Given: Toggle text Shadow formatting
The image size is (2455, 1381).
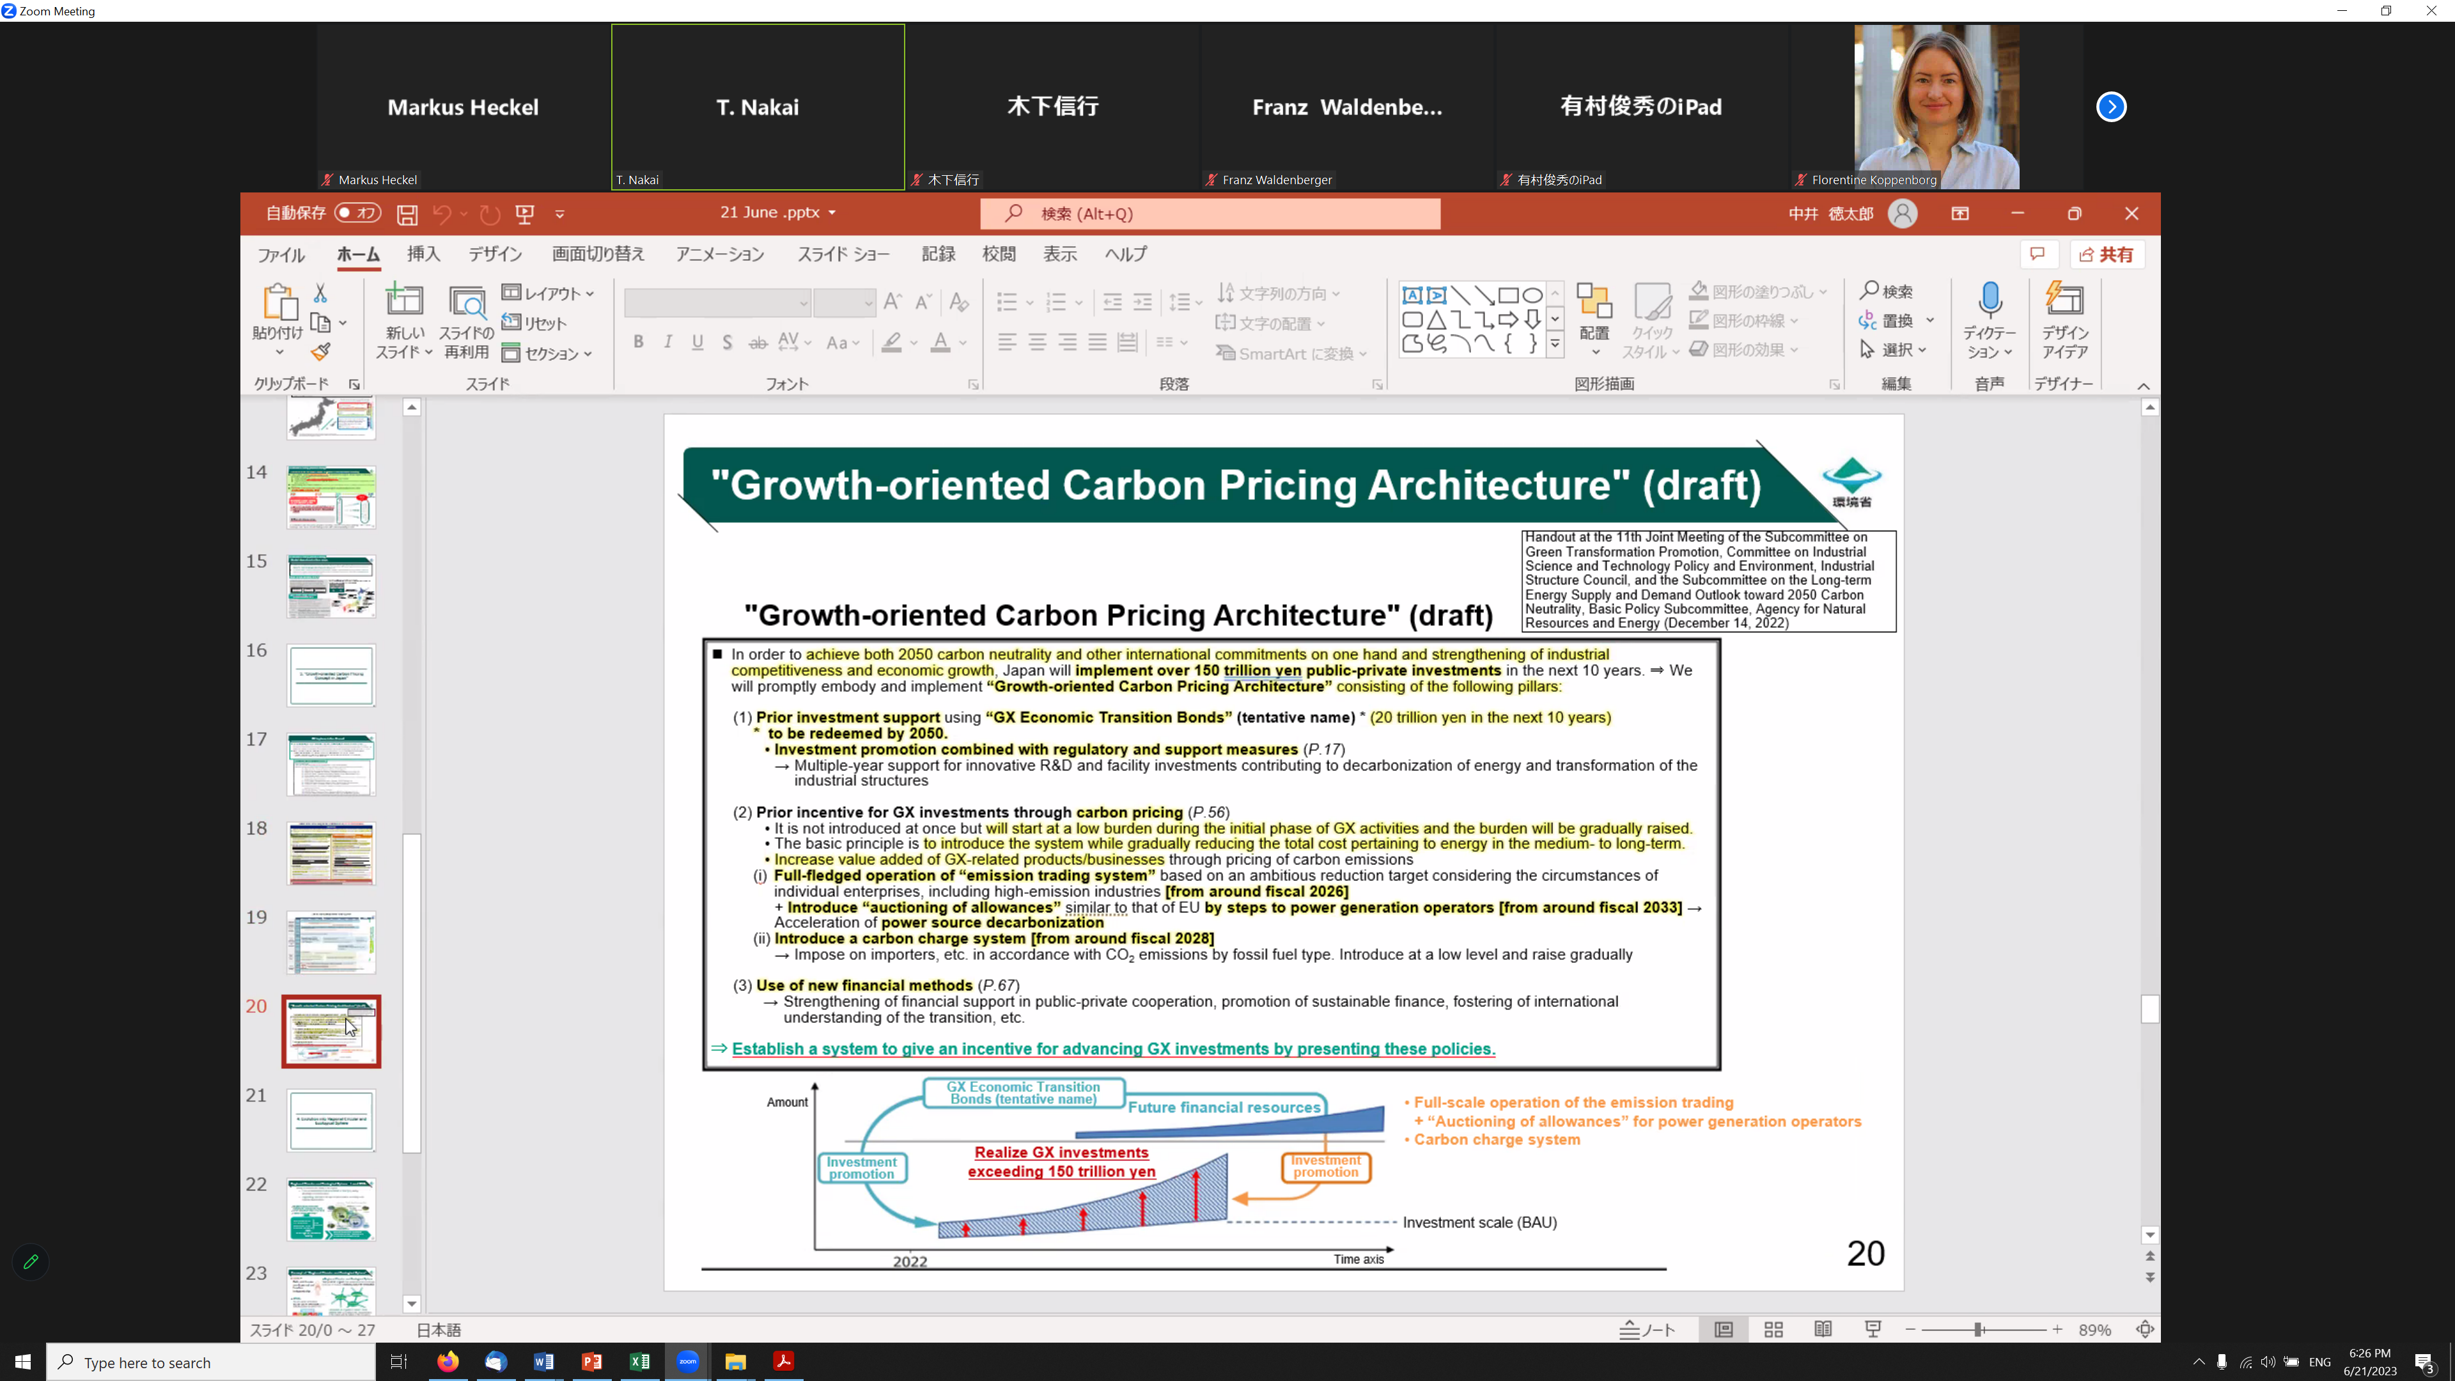Looking at the screenshot, I should pos(727,342).
